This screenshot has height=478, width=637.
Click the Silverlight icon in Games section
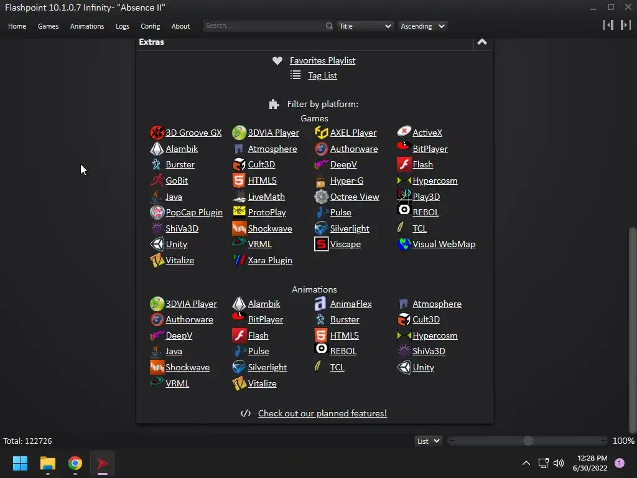tap(322, 228)
